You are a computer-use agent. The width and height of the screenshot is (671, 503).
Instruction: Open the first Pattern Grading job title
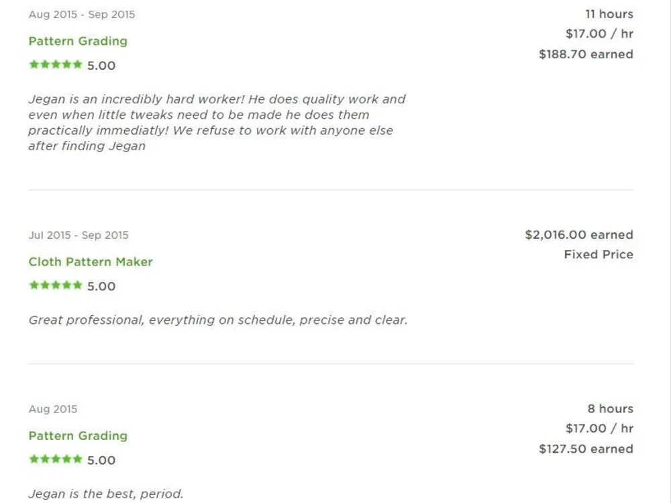click(x=78, y=42)
